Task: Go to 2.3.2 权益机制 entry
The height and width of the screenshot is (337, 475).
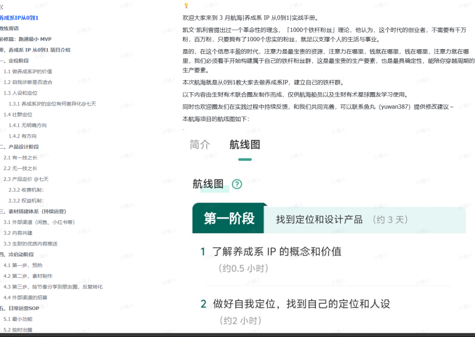Action: click(26, 201)
